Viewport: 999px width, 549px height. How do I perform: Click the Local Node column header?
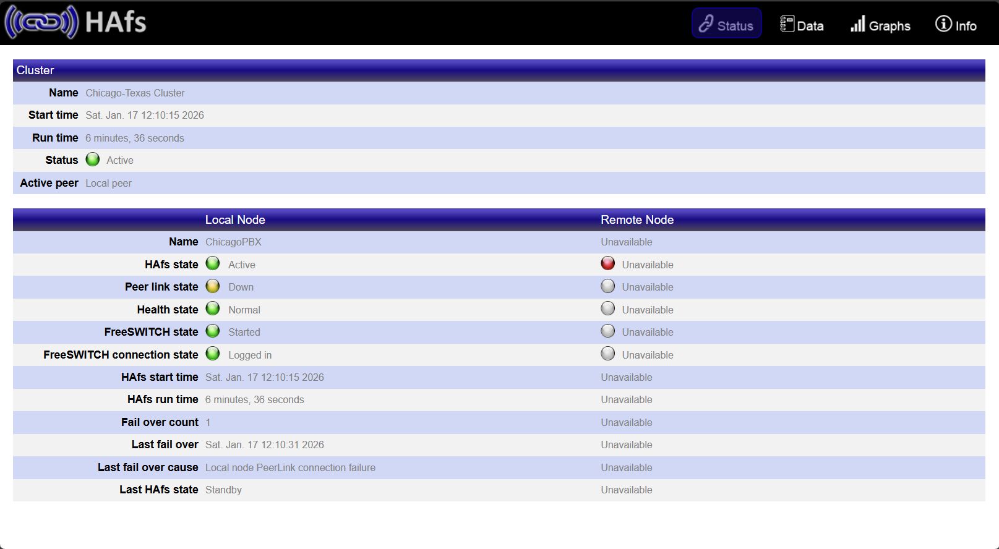(x=235, y=219)
